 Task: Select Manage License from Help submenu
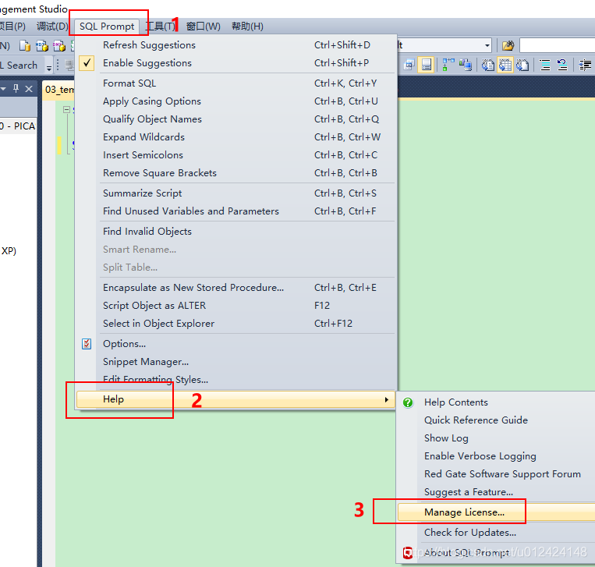[464, 512]
